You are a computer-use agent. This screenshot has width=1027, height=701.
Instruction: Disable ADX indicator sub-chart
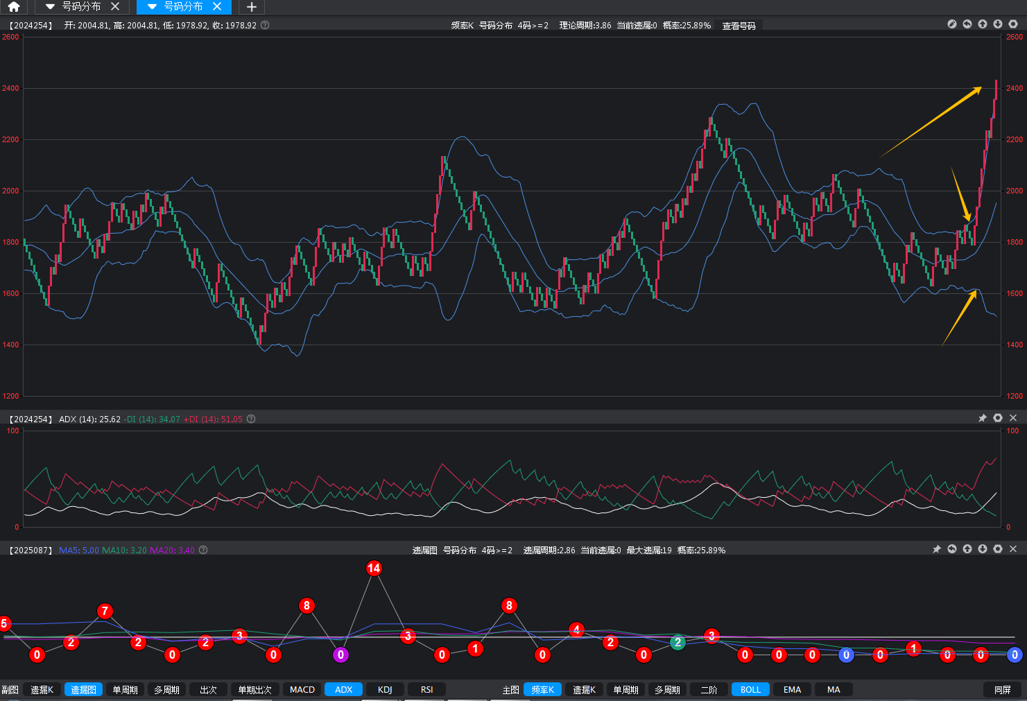tap(344, 690)
